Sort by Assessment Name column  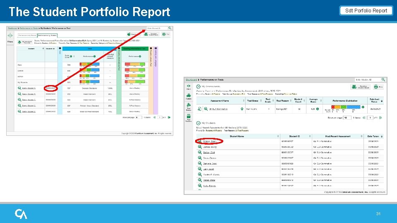click(x=244, y=101)
